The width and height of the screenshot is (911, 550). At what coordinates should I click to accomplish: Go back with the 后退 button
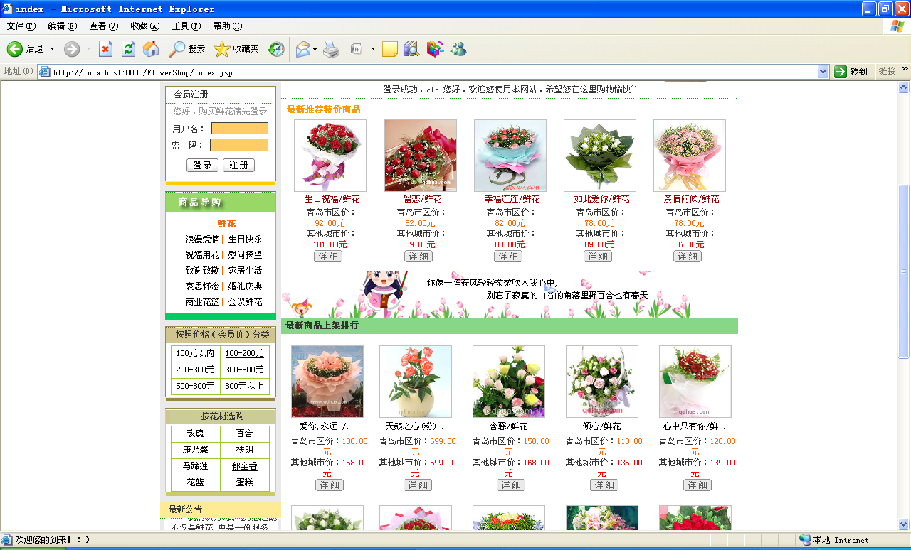26,49
